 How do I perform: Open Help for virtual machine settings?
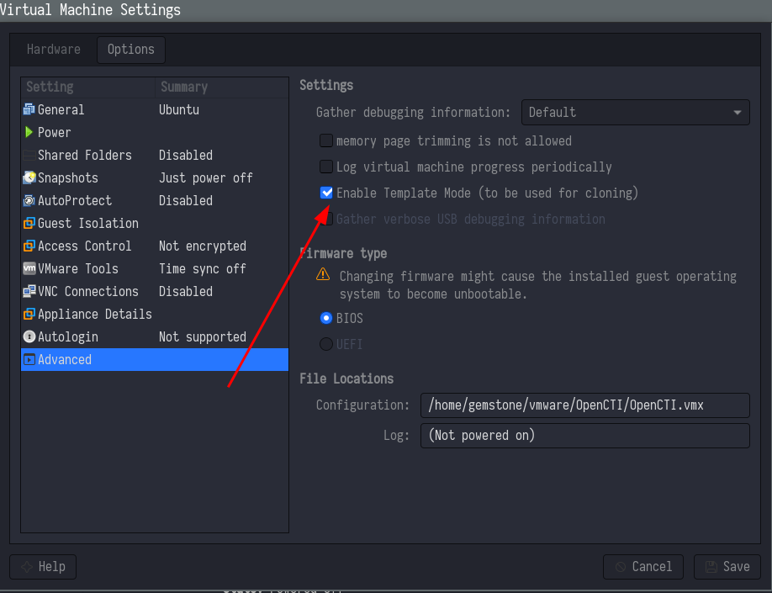coord(43,566)
